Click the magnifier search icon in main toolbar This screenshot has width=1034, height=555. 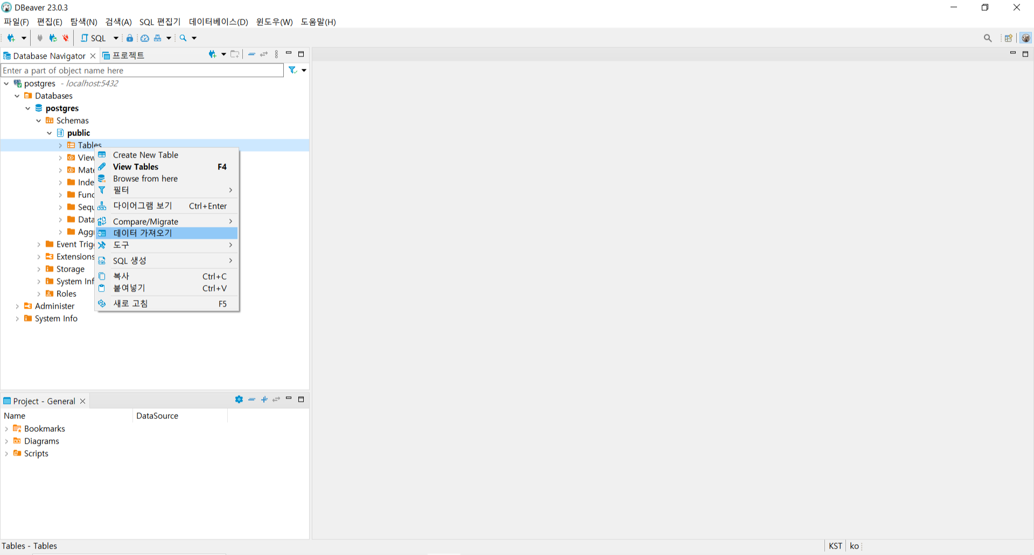tap(183, 38)
